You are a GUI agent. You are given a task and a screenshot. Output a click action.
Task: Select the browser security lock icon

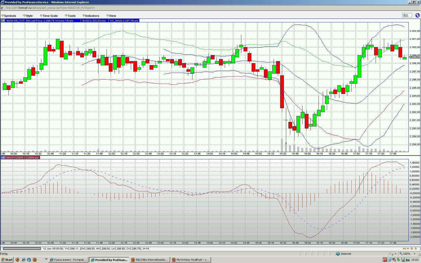pos(391,254)
